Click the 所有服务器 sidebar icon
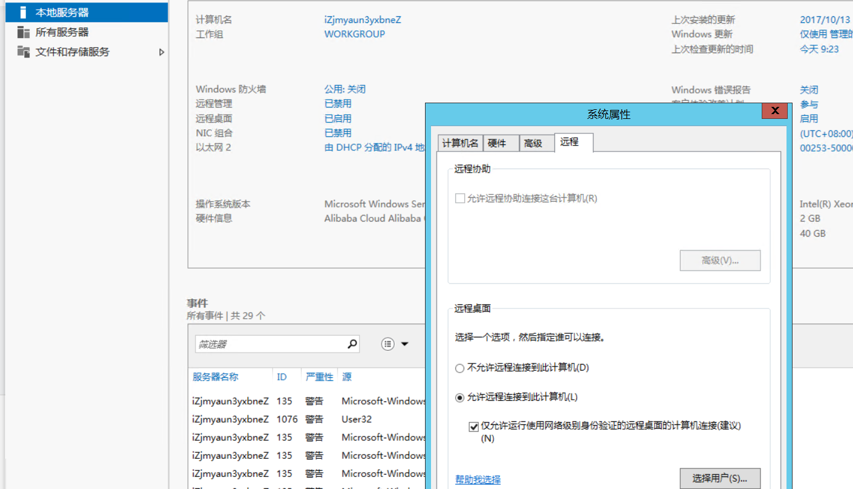 24,32
